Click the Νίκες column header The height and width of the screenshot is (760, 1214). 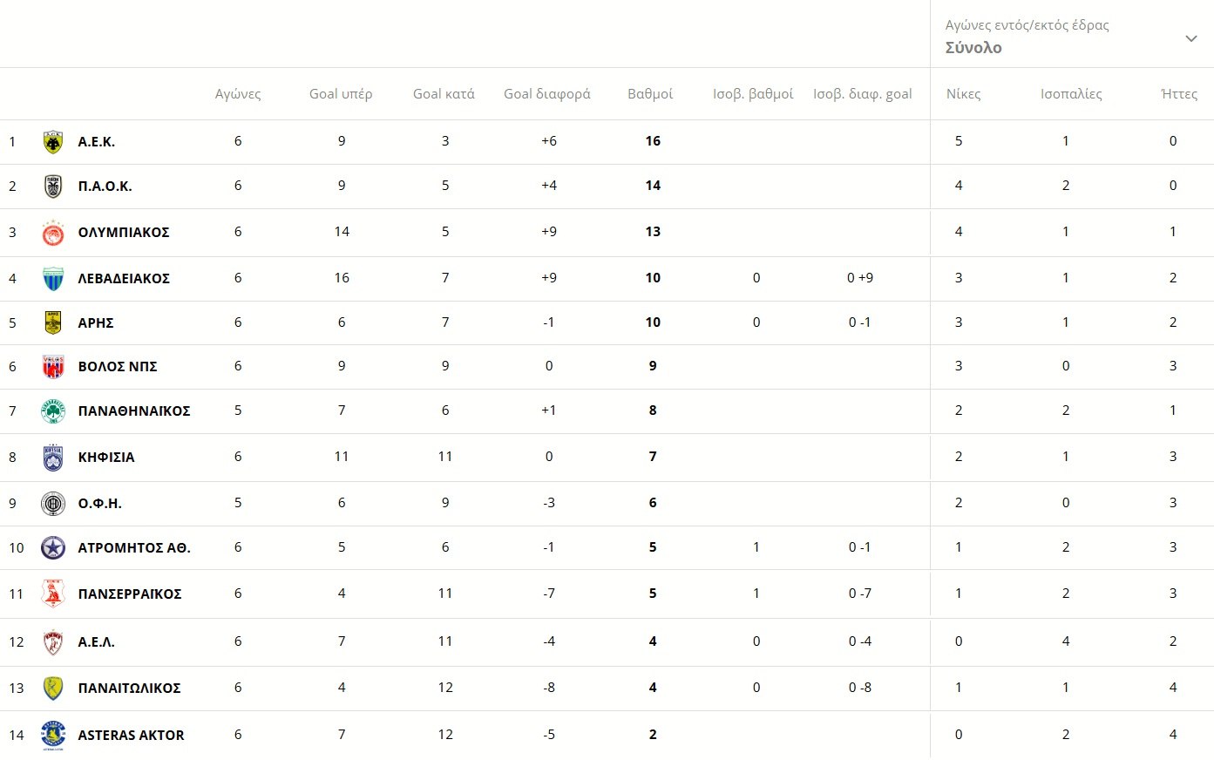point(963,94)
